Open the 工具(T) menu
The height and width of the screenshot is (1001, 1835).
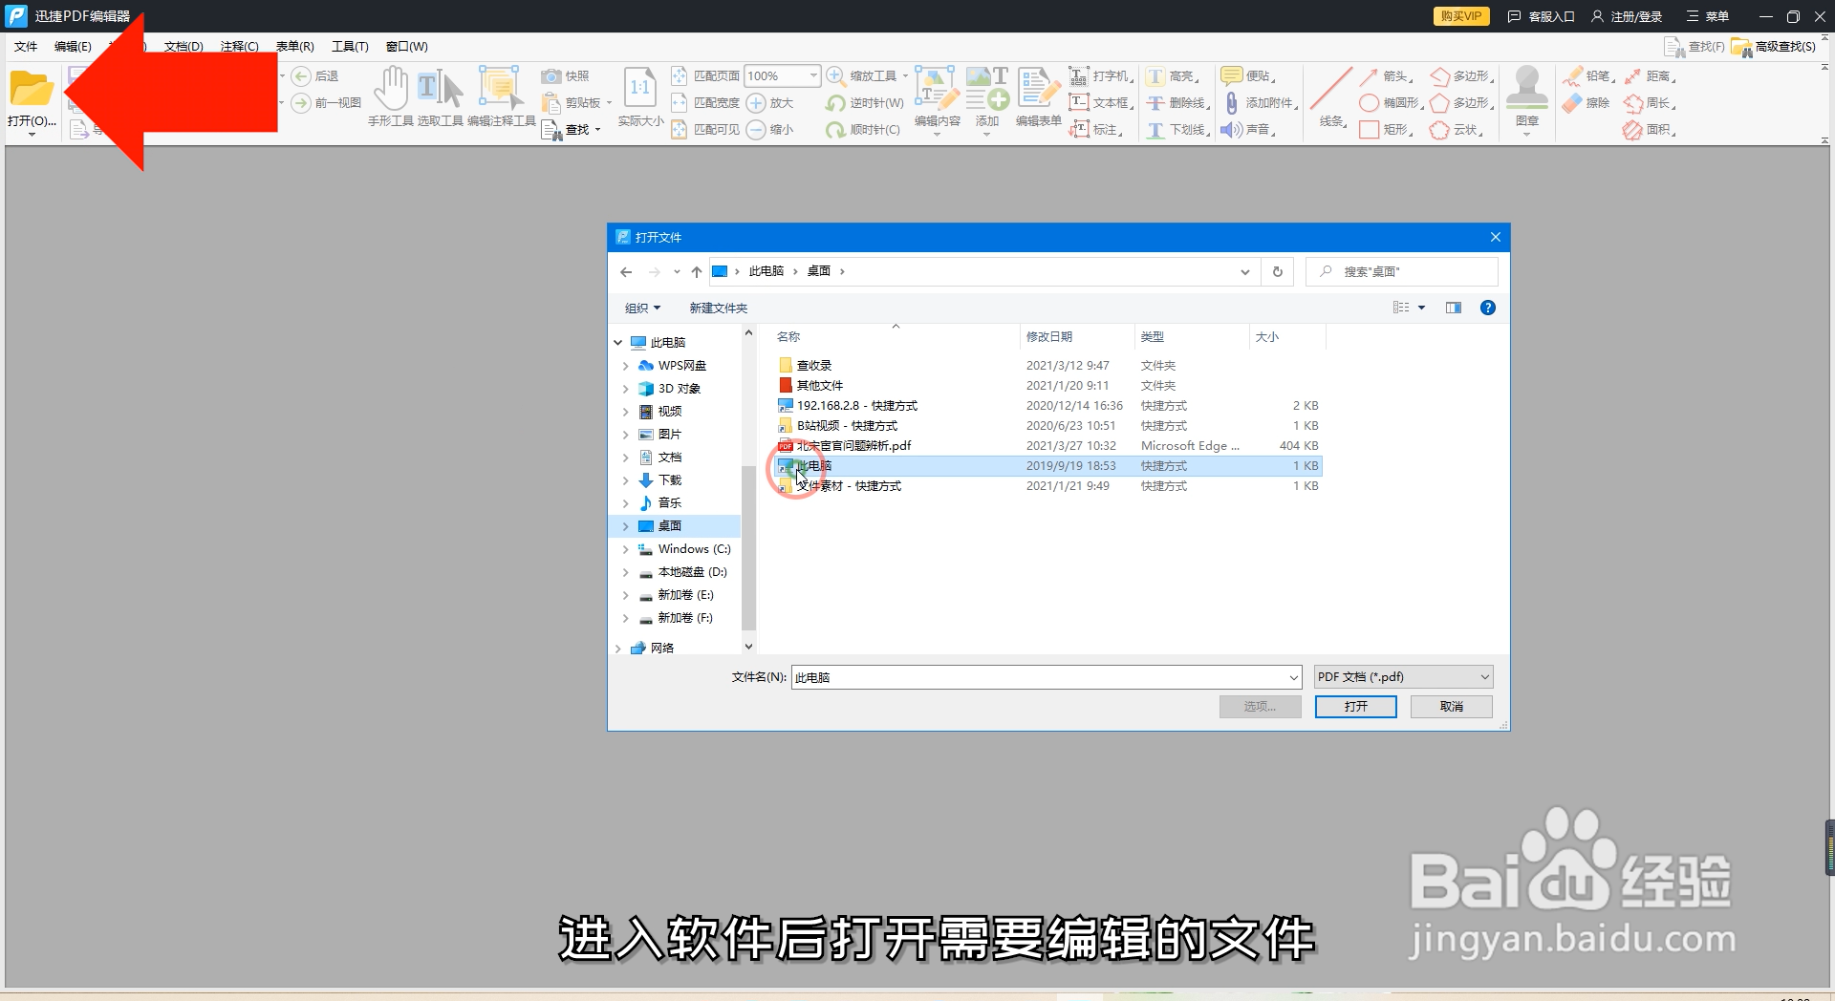[x=349, y=46]
